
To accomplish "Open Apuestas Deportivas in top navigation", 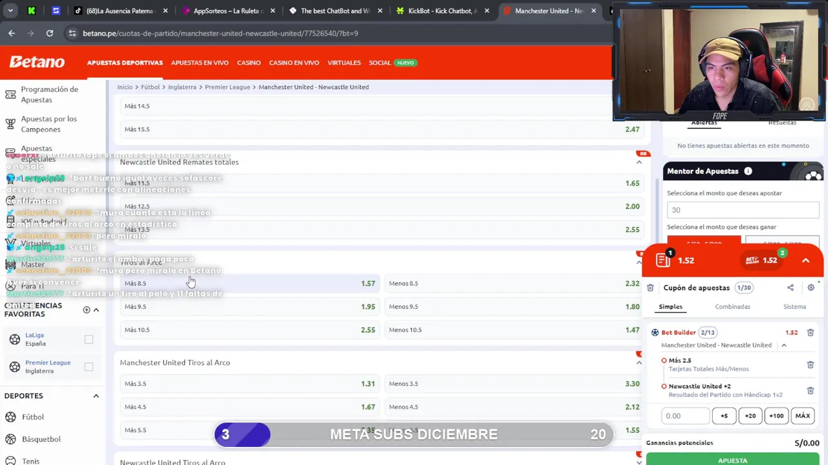I will point(125,63).
